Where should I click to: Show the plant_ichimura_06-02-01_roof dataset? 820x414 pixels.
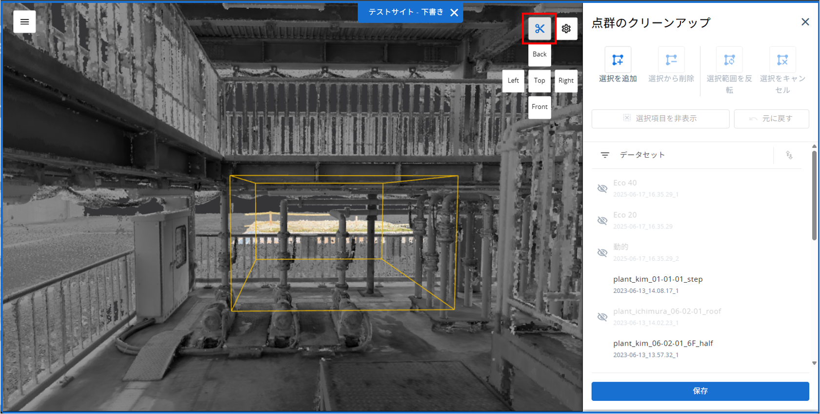click(x=602, y=317)
